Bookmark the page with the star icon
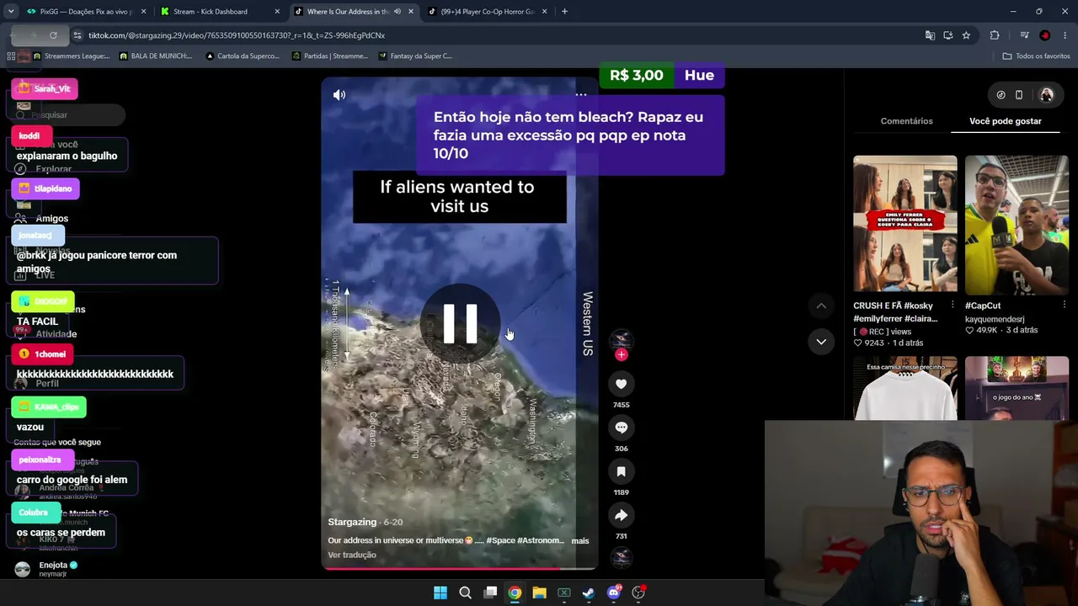The image size is (1078, 606). 966,35
